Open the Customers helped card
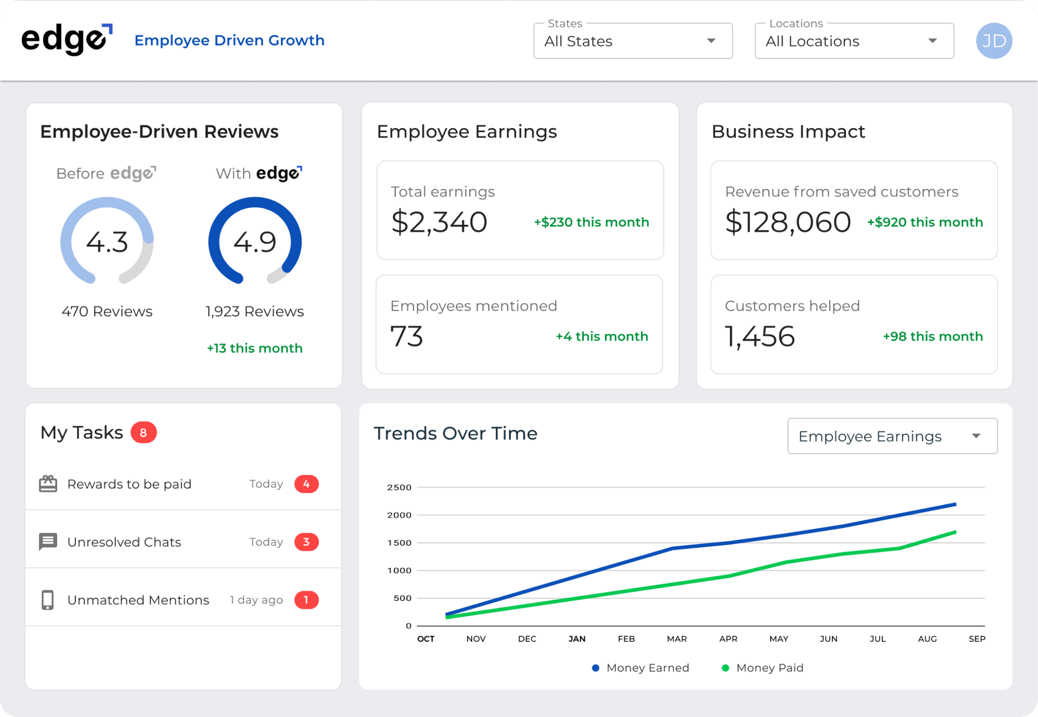Screen dimensions: 1038x717 pyautogui.click(x=854, y=324)
